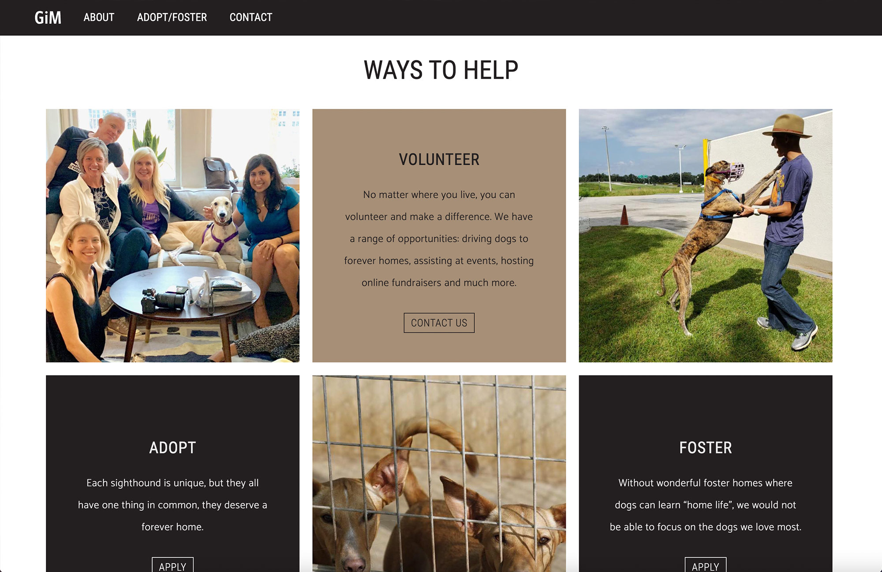Open the photo of man holding brindle dog
The height and width of the screenshot is (572, 882).
[x=706, y=236]
